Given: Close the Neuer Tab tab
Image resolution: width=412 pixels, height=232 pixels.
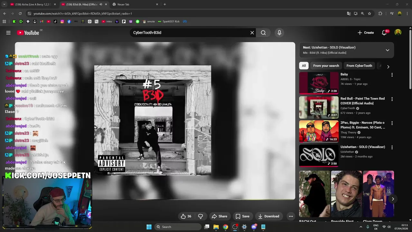Looking at the screenshot, I should (157, 5).
